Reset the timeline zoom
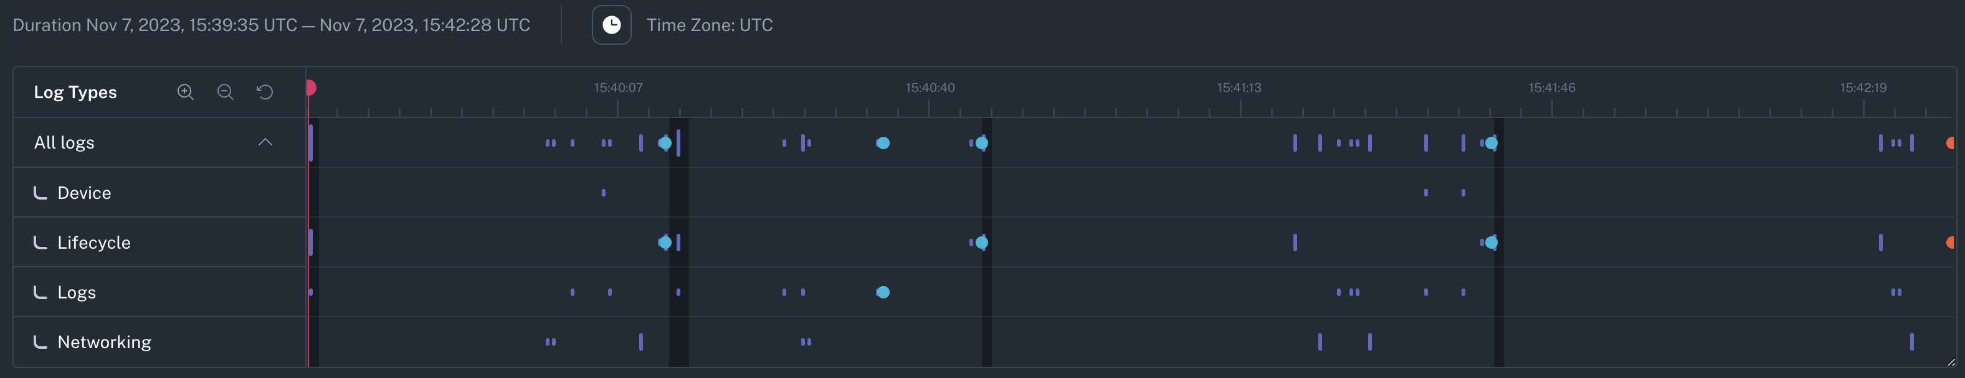 tap(265, 92)
